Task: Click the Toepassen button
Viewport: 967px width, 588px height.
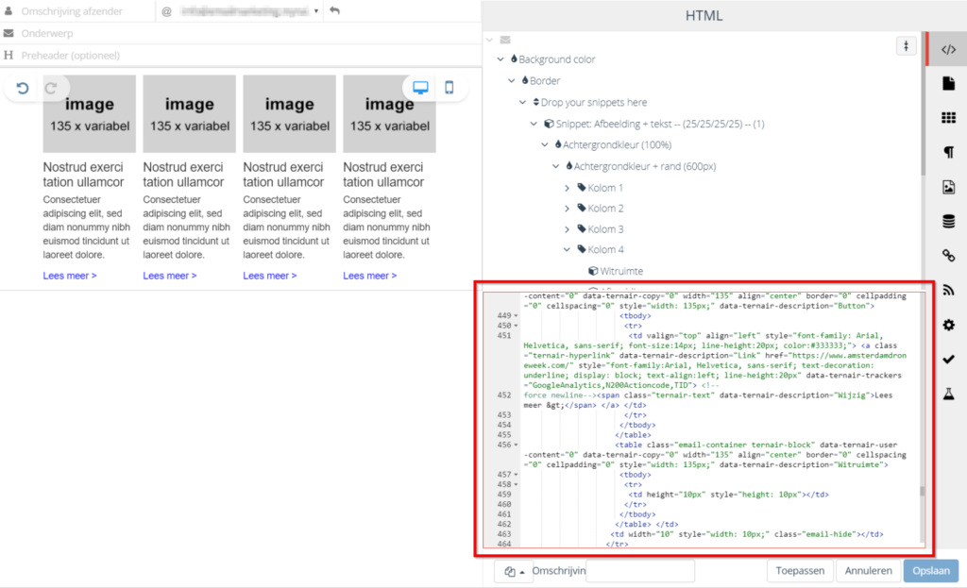Action: pos(800,571)
